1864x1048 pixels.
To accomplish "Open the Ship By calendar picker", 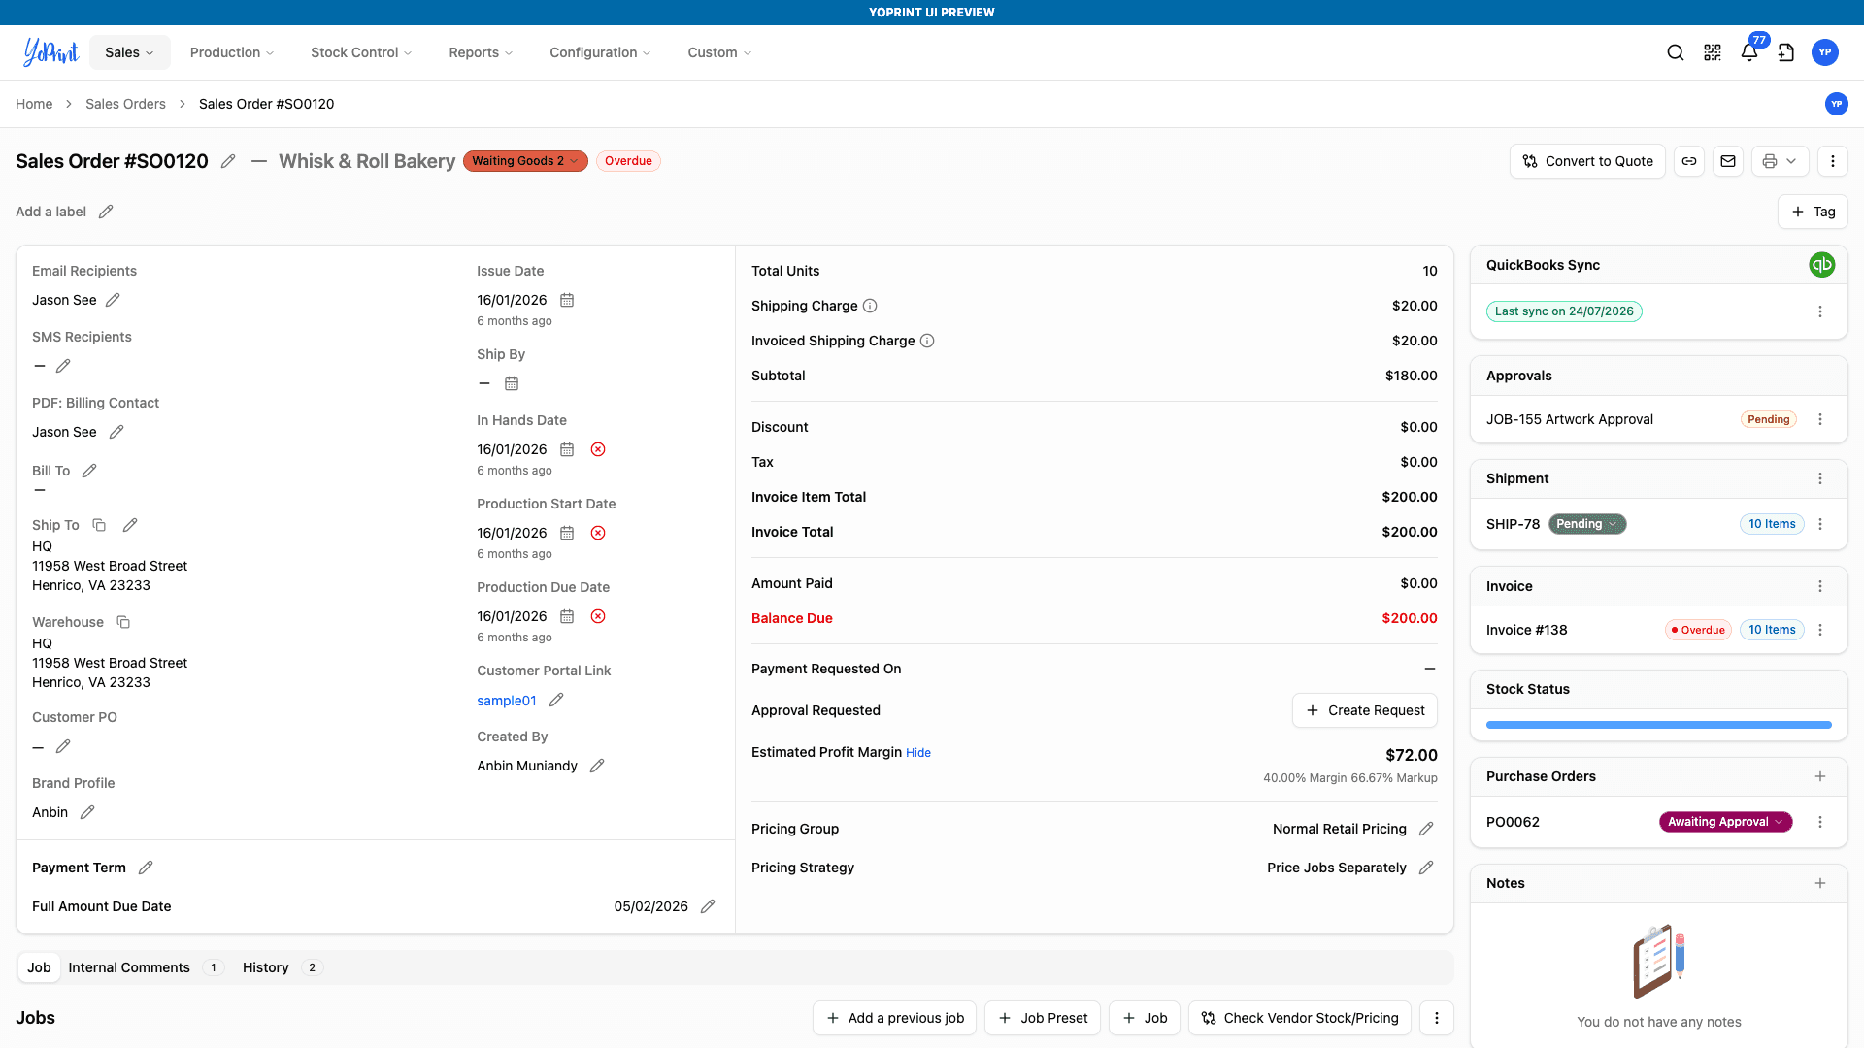I will 512,383.
